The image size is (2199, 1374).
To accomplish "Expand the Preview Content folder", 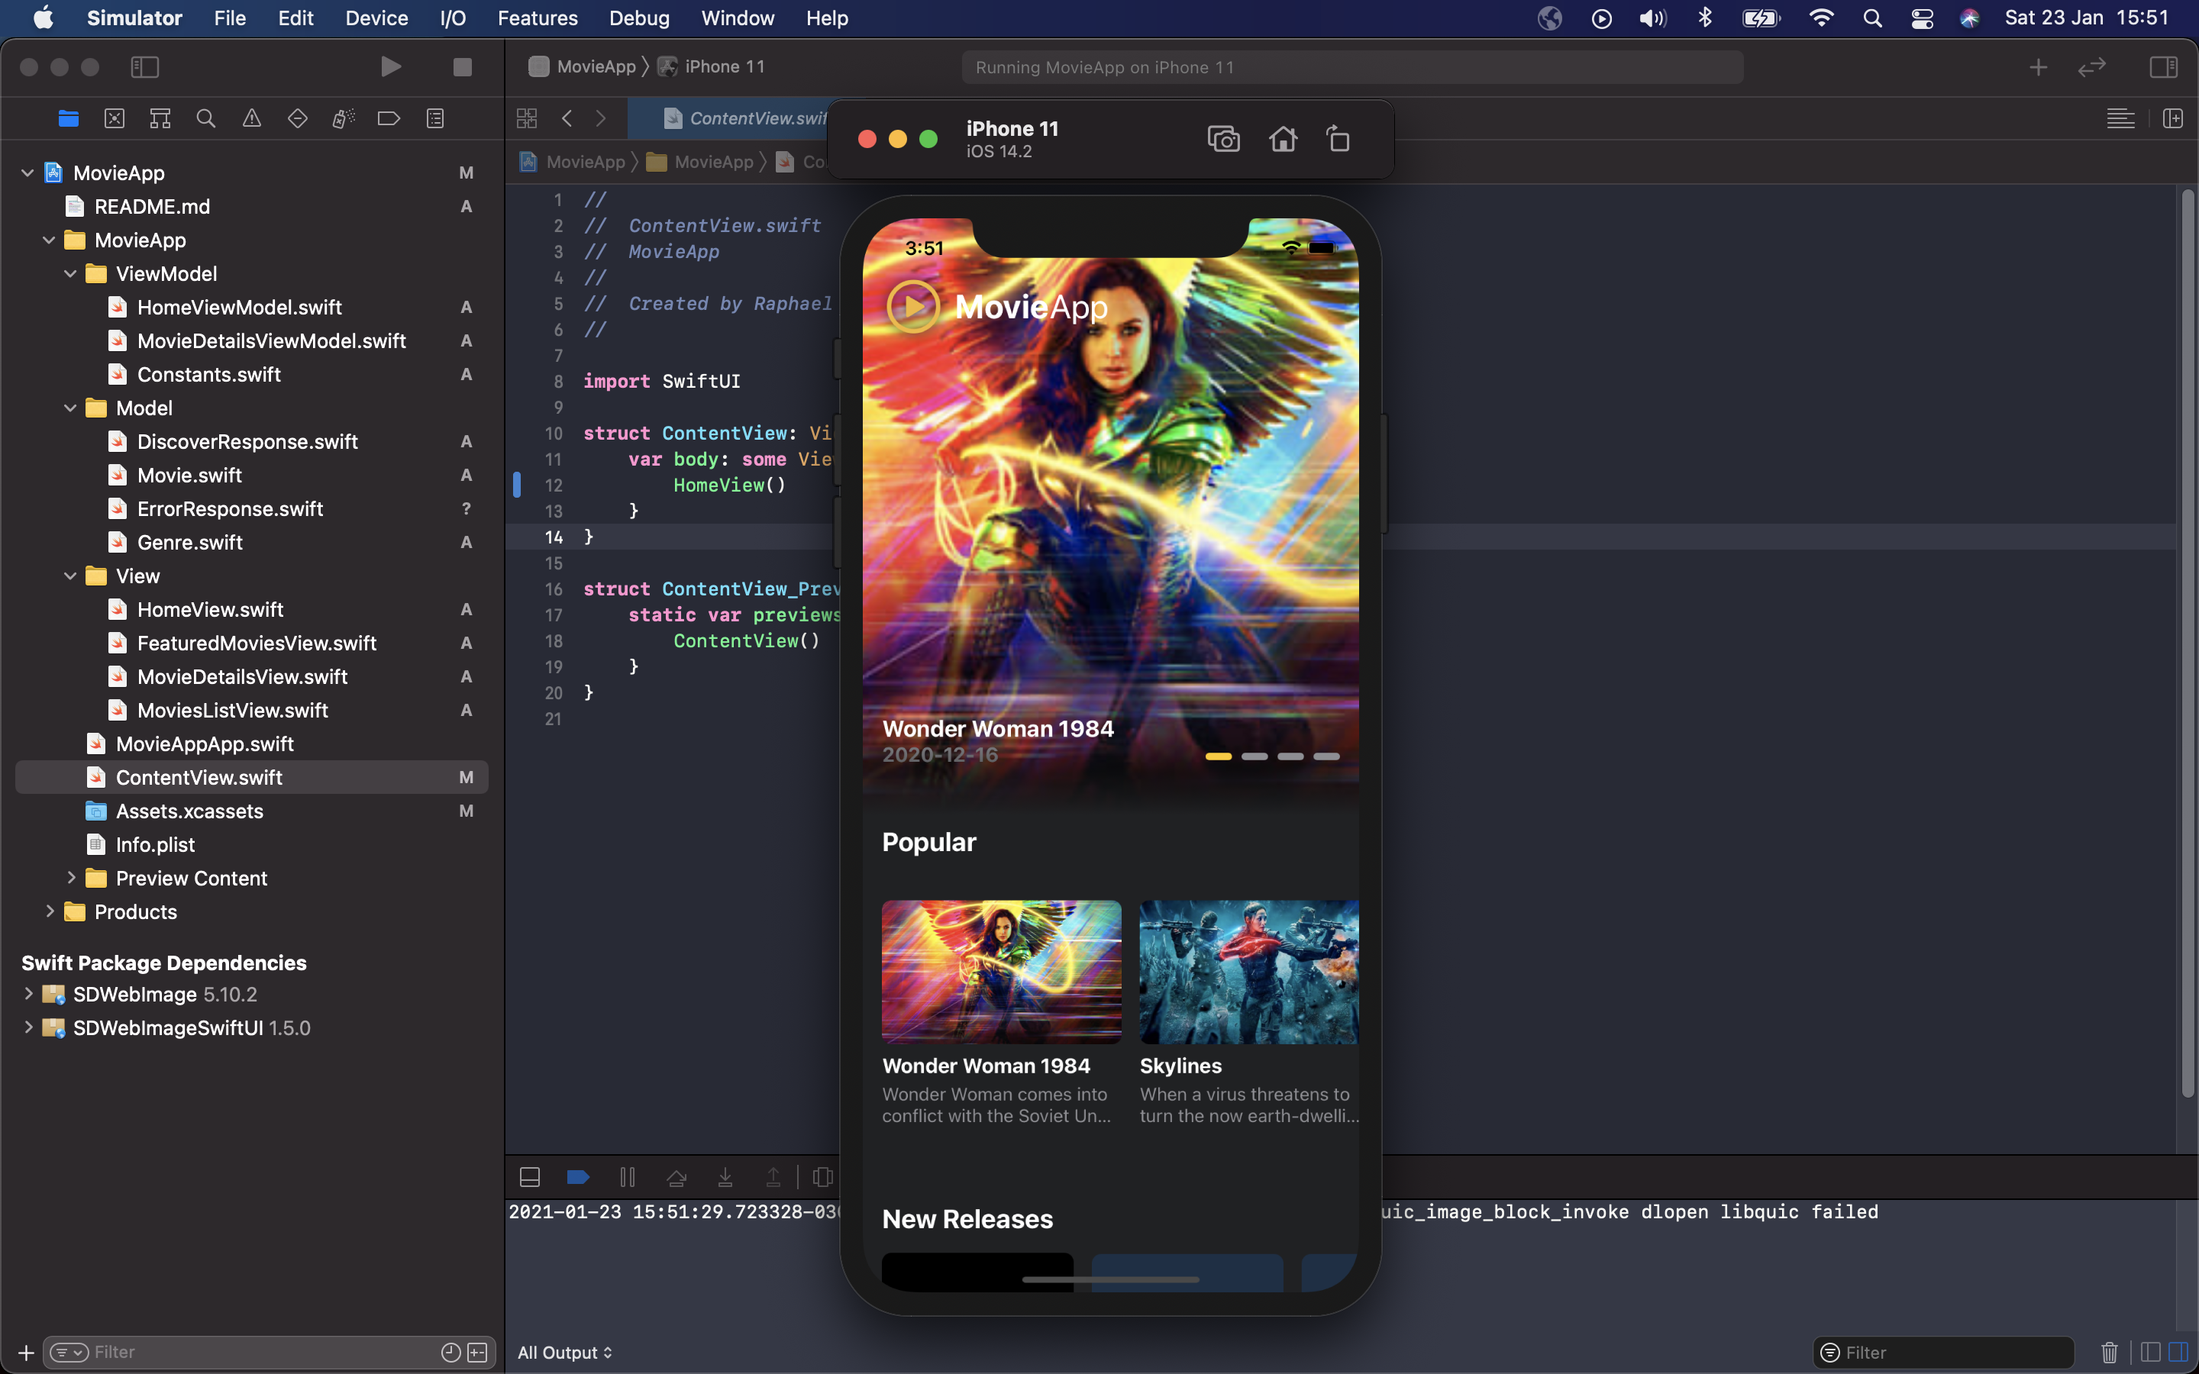I will pos(71,878).
